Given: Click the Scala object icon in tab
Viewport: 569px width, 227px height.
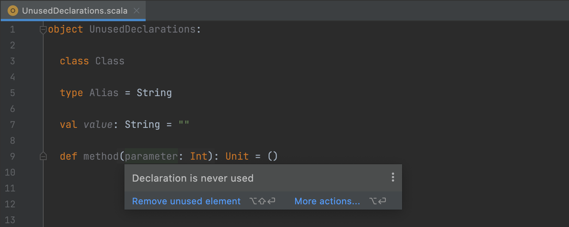Looking at the screenshot, I should pos(13,11).
